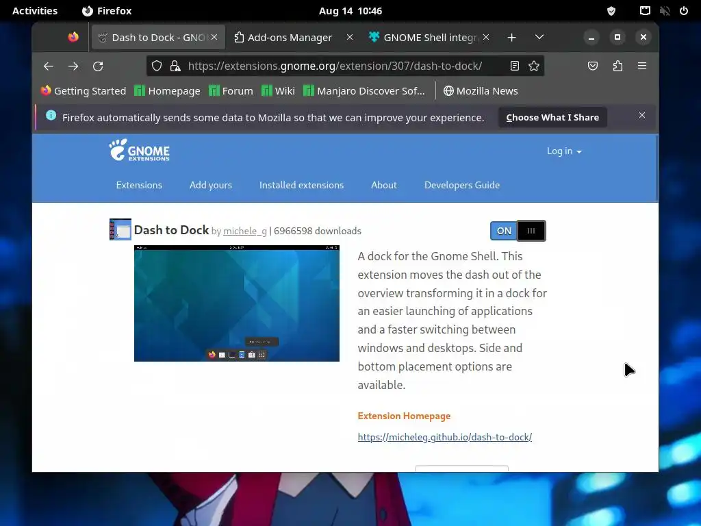Open the micheleg.github.io dash-to-dock link
Image resolution: width=701 pixels, height=526 pixels.
(445, 437)
